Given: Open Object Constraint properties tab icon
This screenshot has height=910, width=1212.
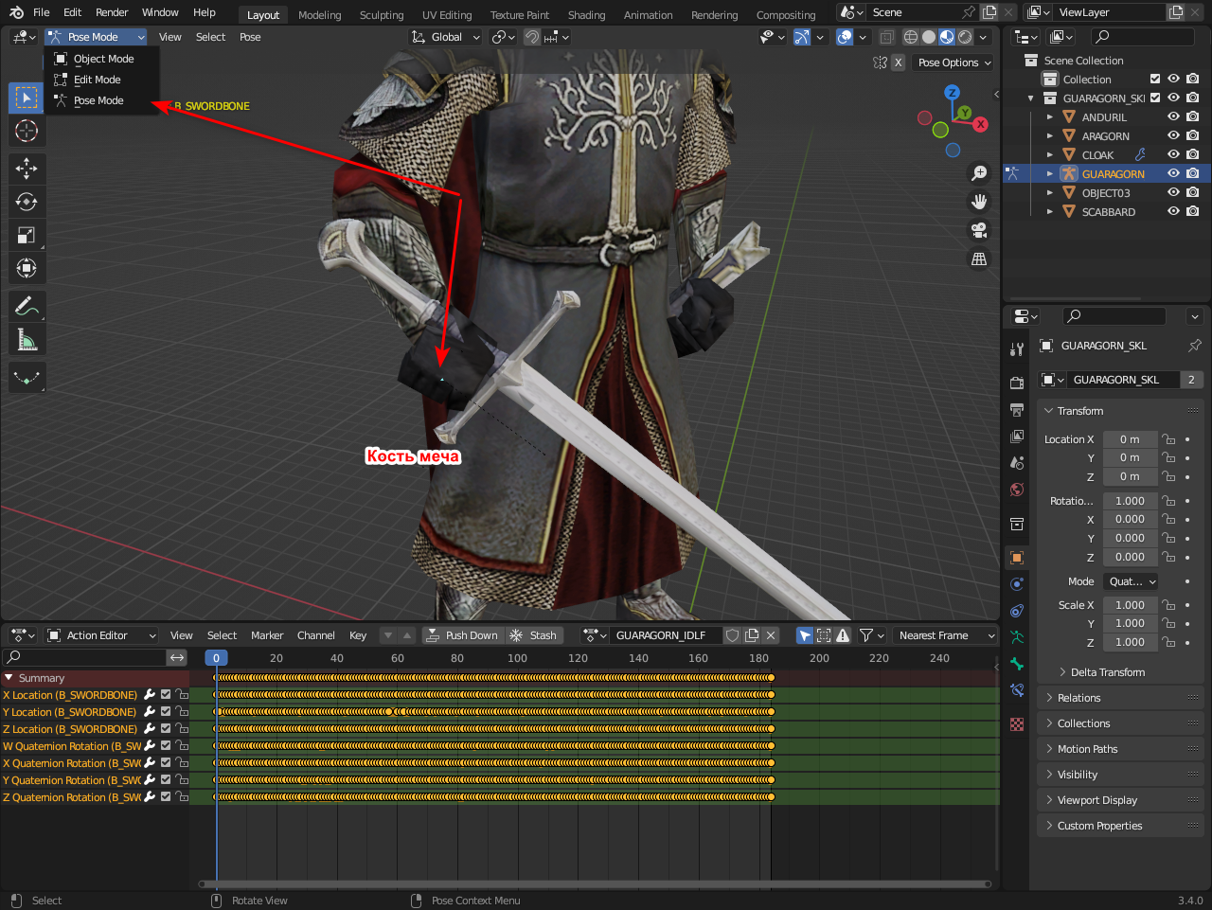Looking at the screenshot, I should (1017, 611).
